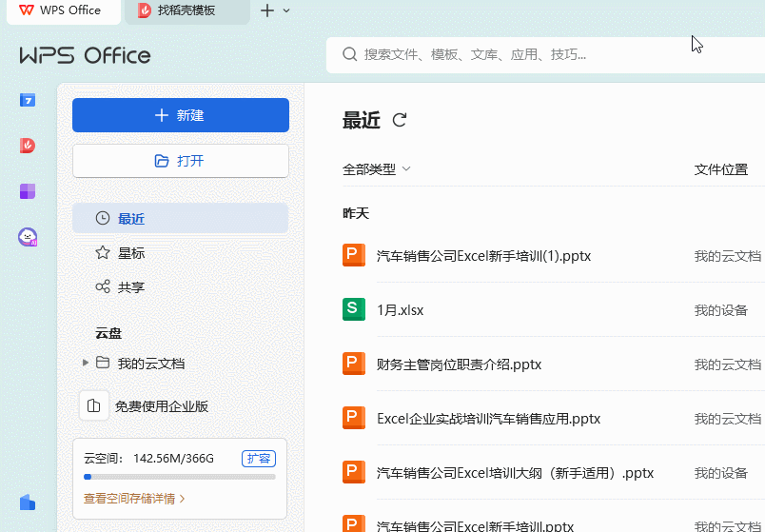Click the PPT icon of 汽车销售公司Excel培训大纲
The height and width of the screenshot is (532, 765).
click(354, 472)
